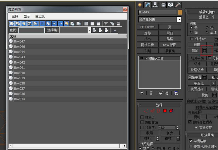The height and width of the screenshot is (150, 218).
Task: Open Configure Modifier Sets icon
Action: [176, 93]
